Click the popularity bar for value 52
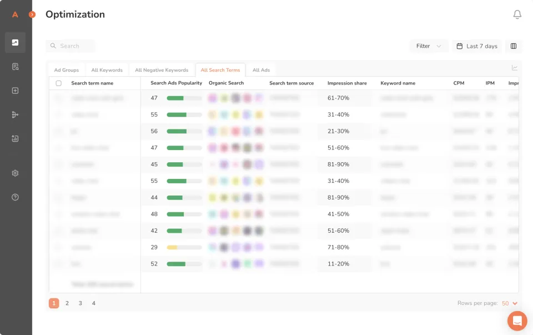The height and width of the screenshot is (335, 533). [184, 264]
